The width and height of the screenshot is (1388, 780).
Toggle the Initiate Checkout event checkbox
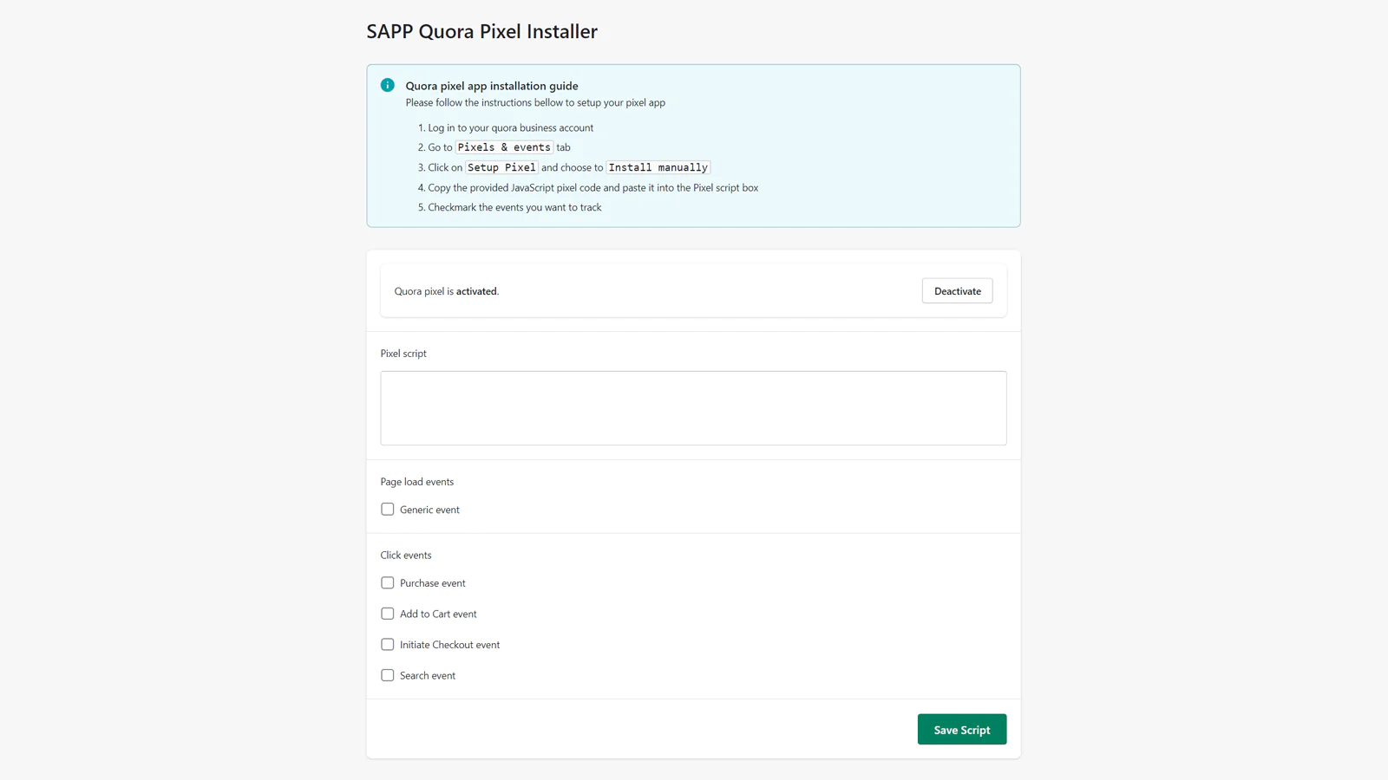(x=388, y=645)
